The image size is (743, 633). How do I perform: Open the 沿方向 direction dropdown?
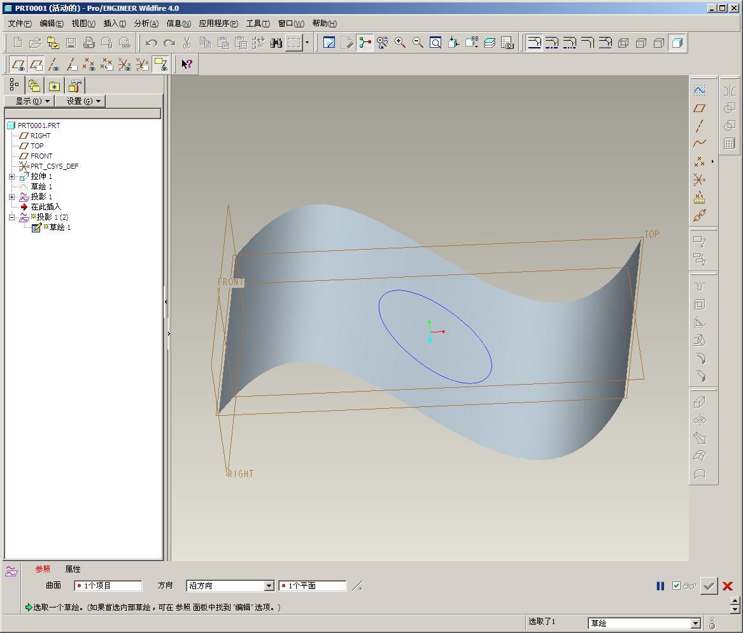coord(269,586)
